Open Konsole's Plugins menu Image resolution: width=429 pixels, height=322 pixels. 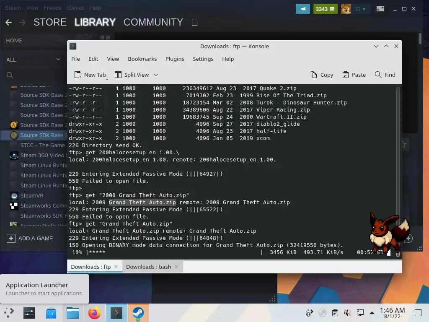point(175,59)
